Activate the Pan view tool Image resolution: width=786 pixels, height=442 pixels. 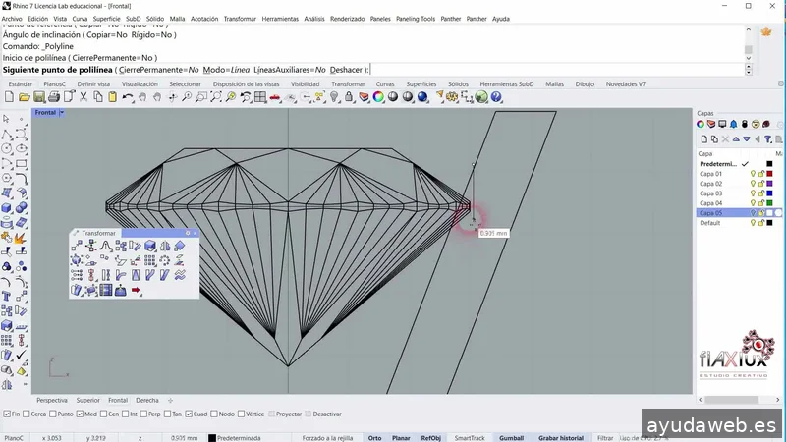[x=142, y=97]
